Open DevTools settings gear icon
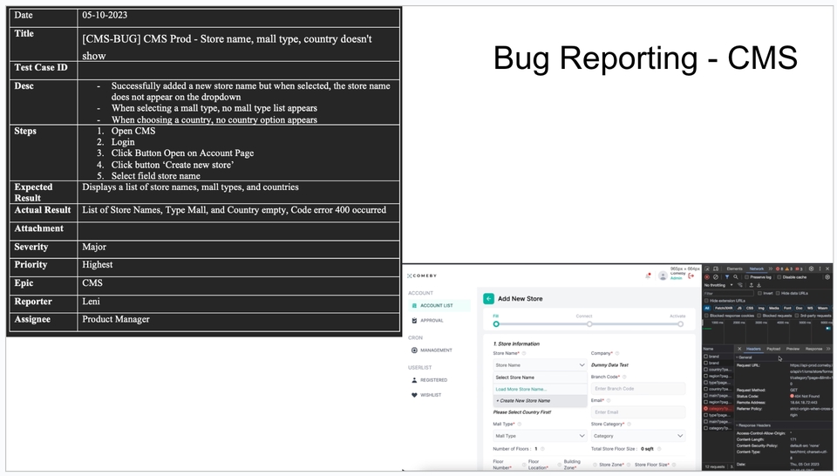 pyautogui.click(x=812, y=269)
